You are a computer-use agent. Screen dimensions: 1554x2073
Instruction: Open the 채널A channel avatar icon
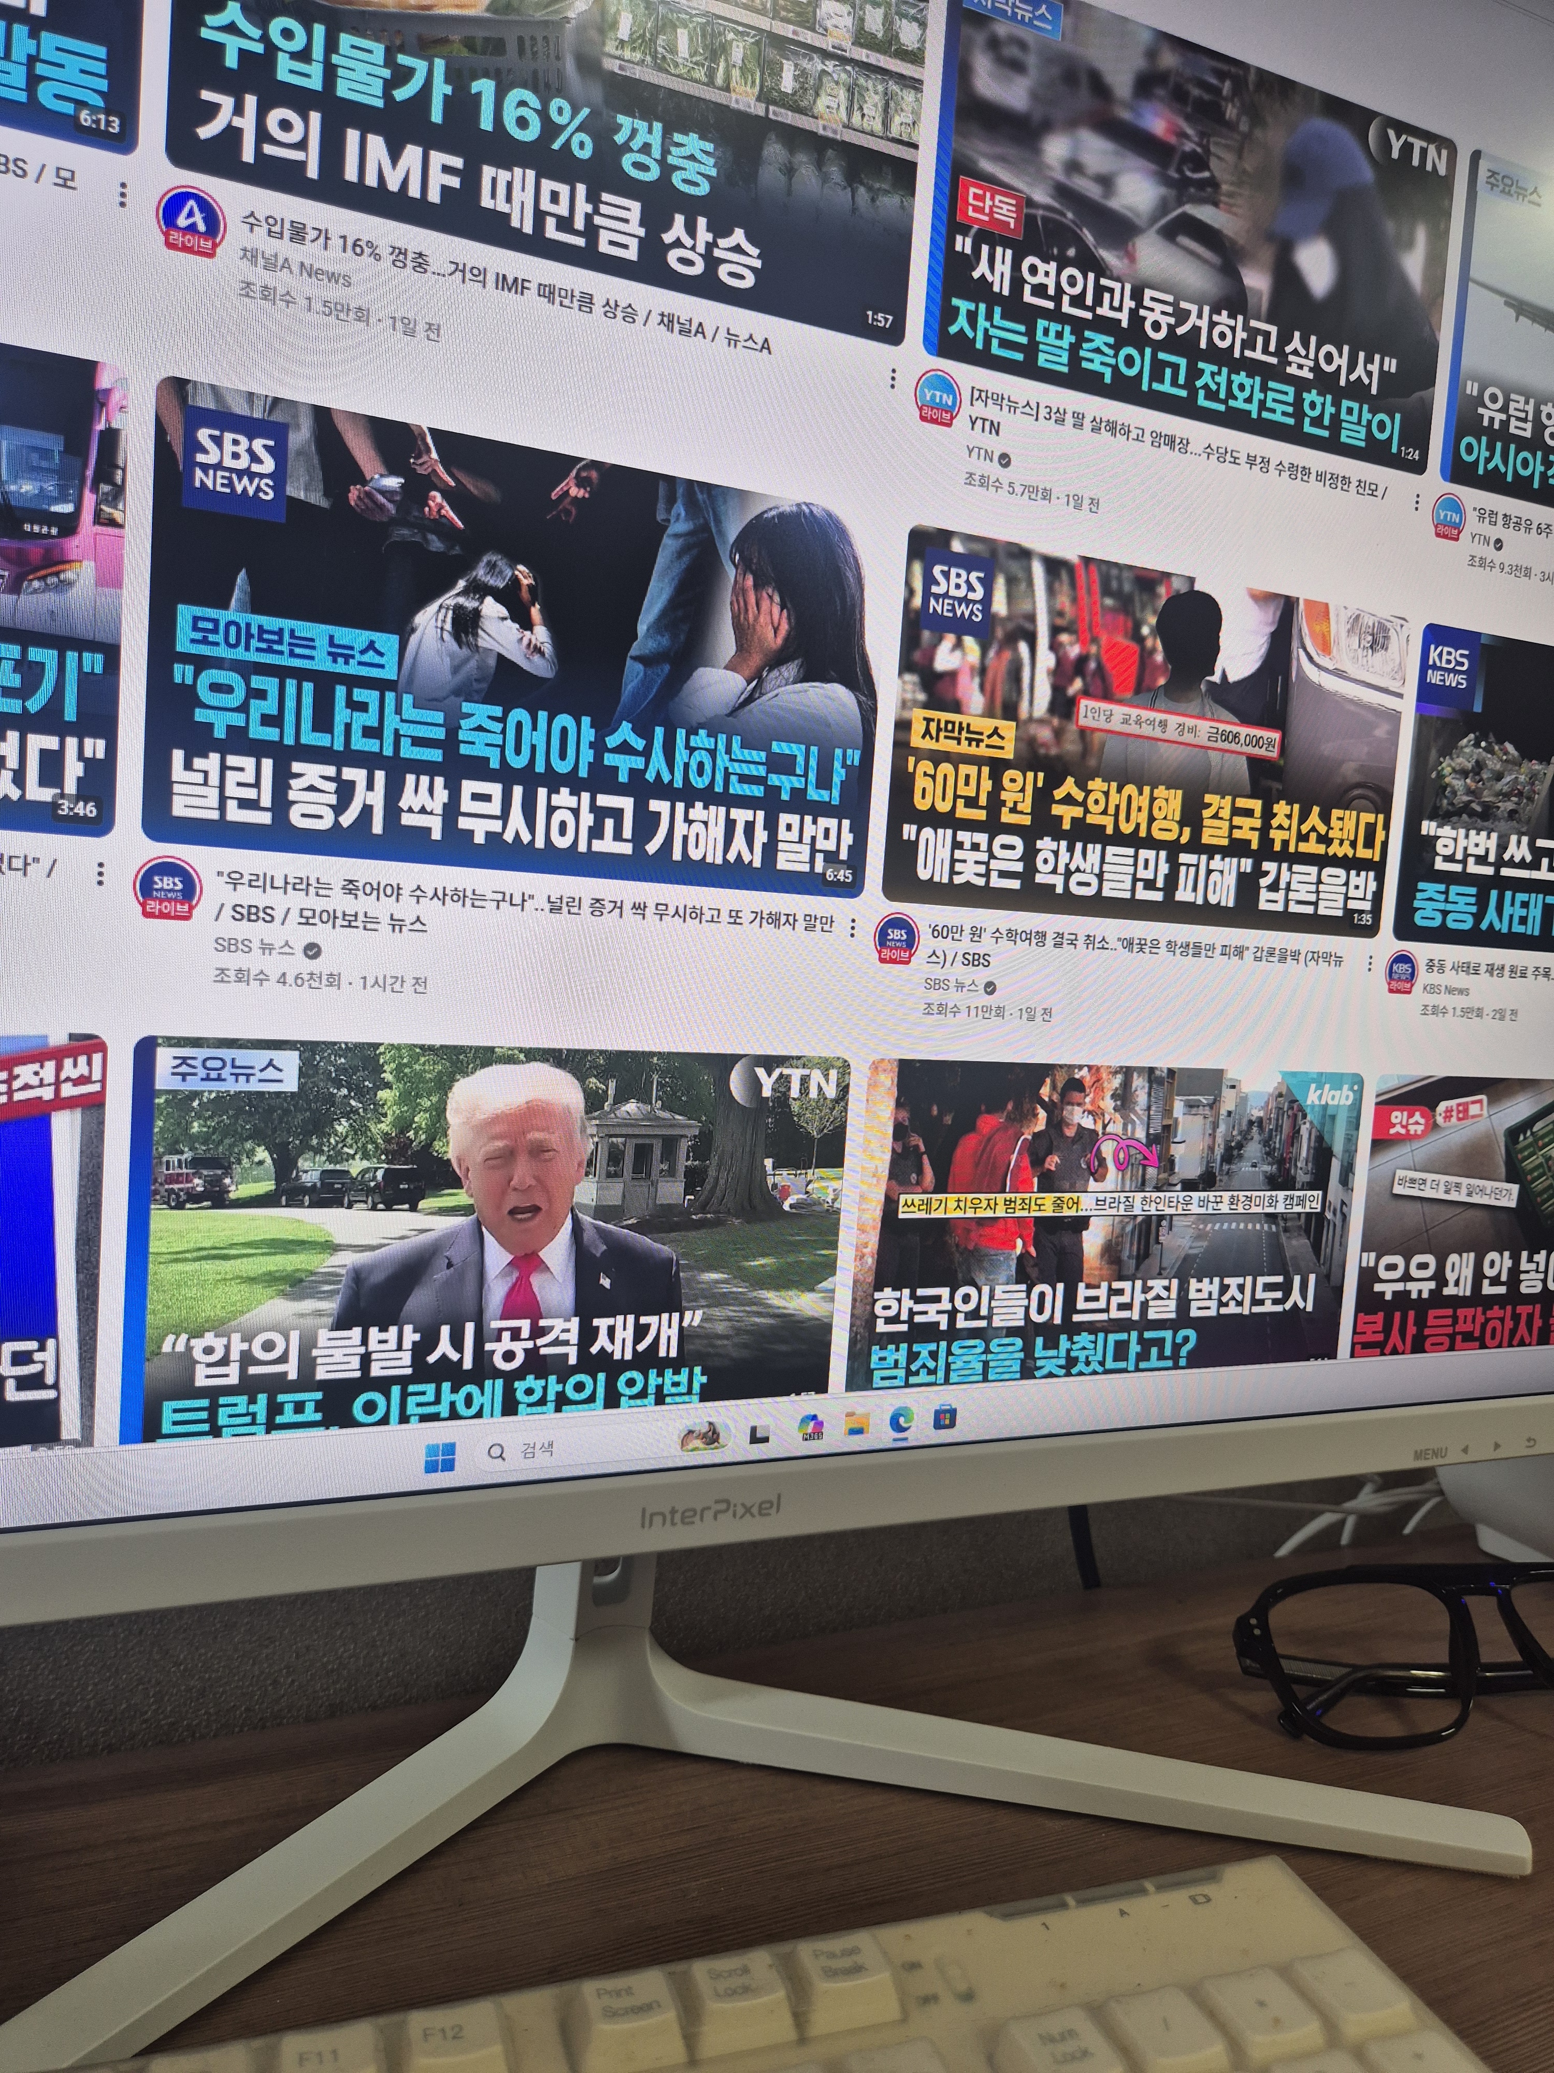point(192,222)
